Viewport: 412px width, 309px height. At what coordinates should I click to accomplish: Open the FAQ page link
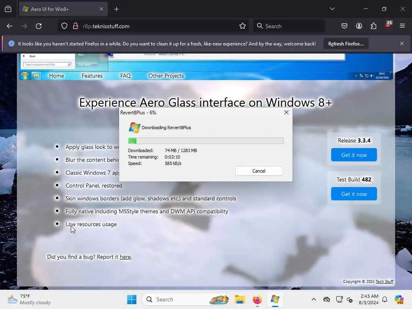pyautogui.click(x=126, y=76)
